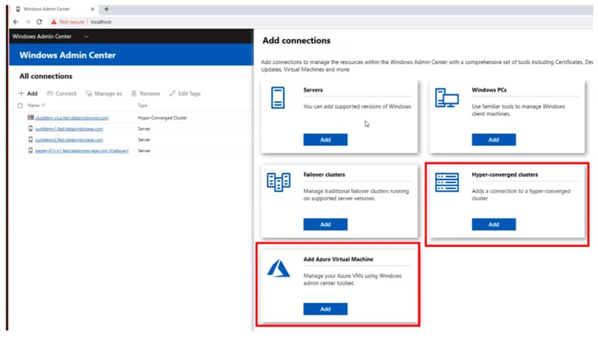
Task: Click Add under Failover clusters card
Action: 325,225
